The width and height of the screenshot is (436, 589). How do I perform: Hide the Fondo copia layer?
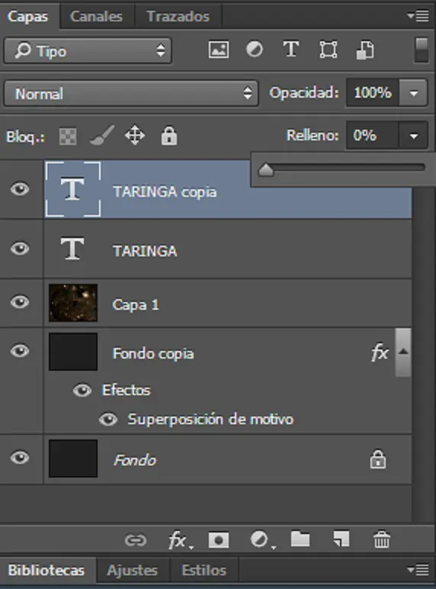tap(20, 351)
